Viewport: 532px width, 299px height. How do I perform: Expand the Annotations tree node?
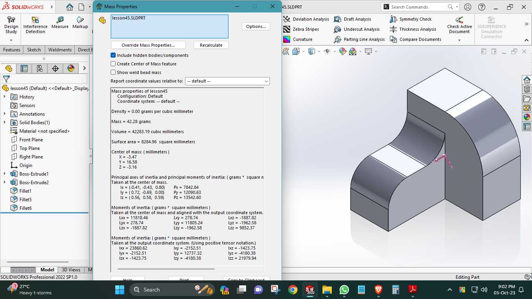pyautogui.click(x=5, y=114)
